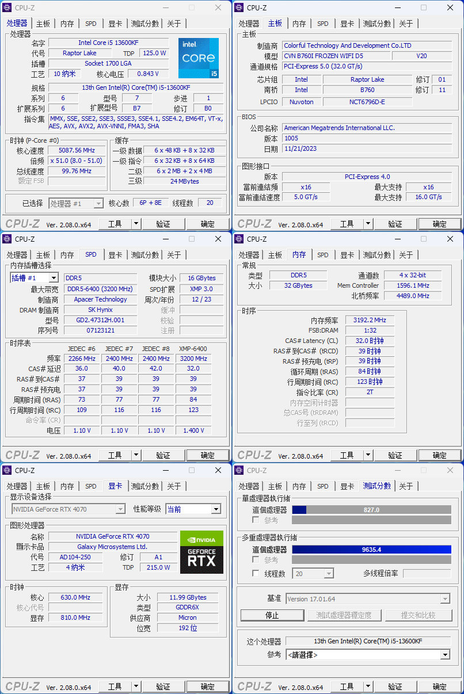The image size is (464, 694).
Task: Expand 工具 arrow in the 内存 window
Action: (x=368, y=455)
